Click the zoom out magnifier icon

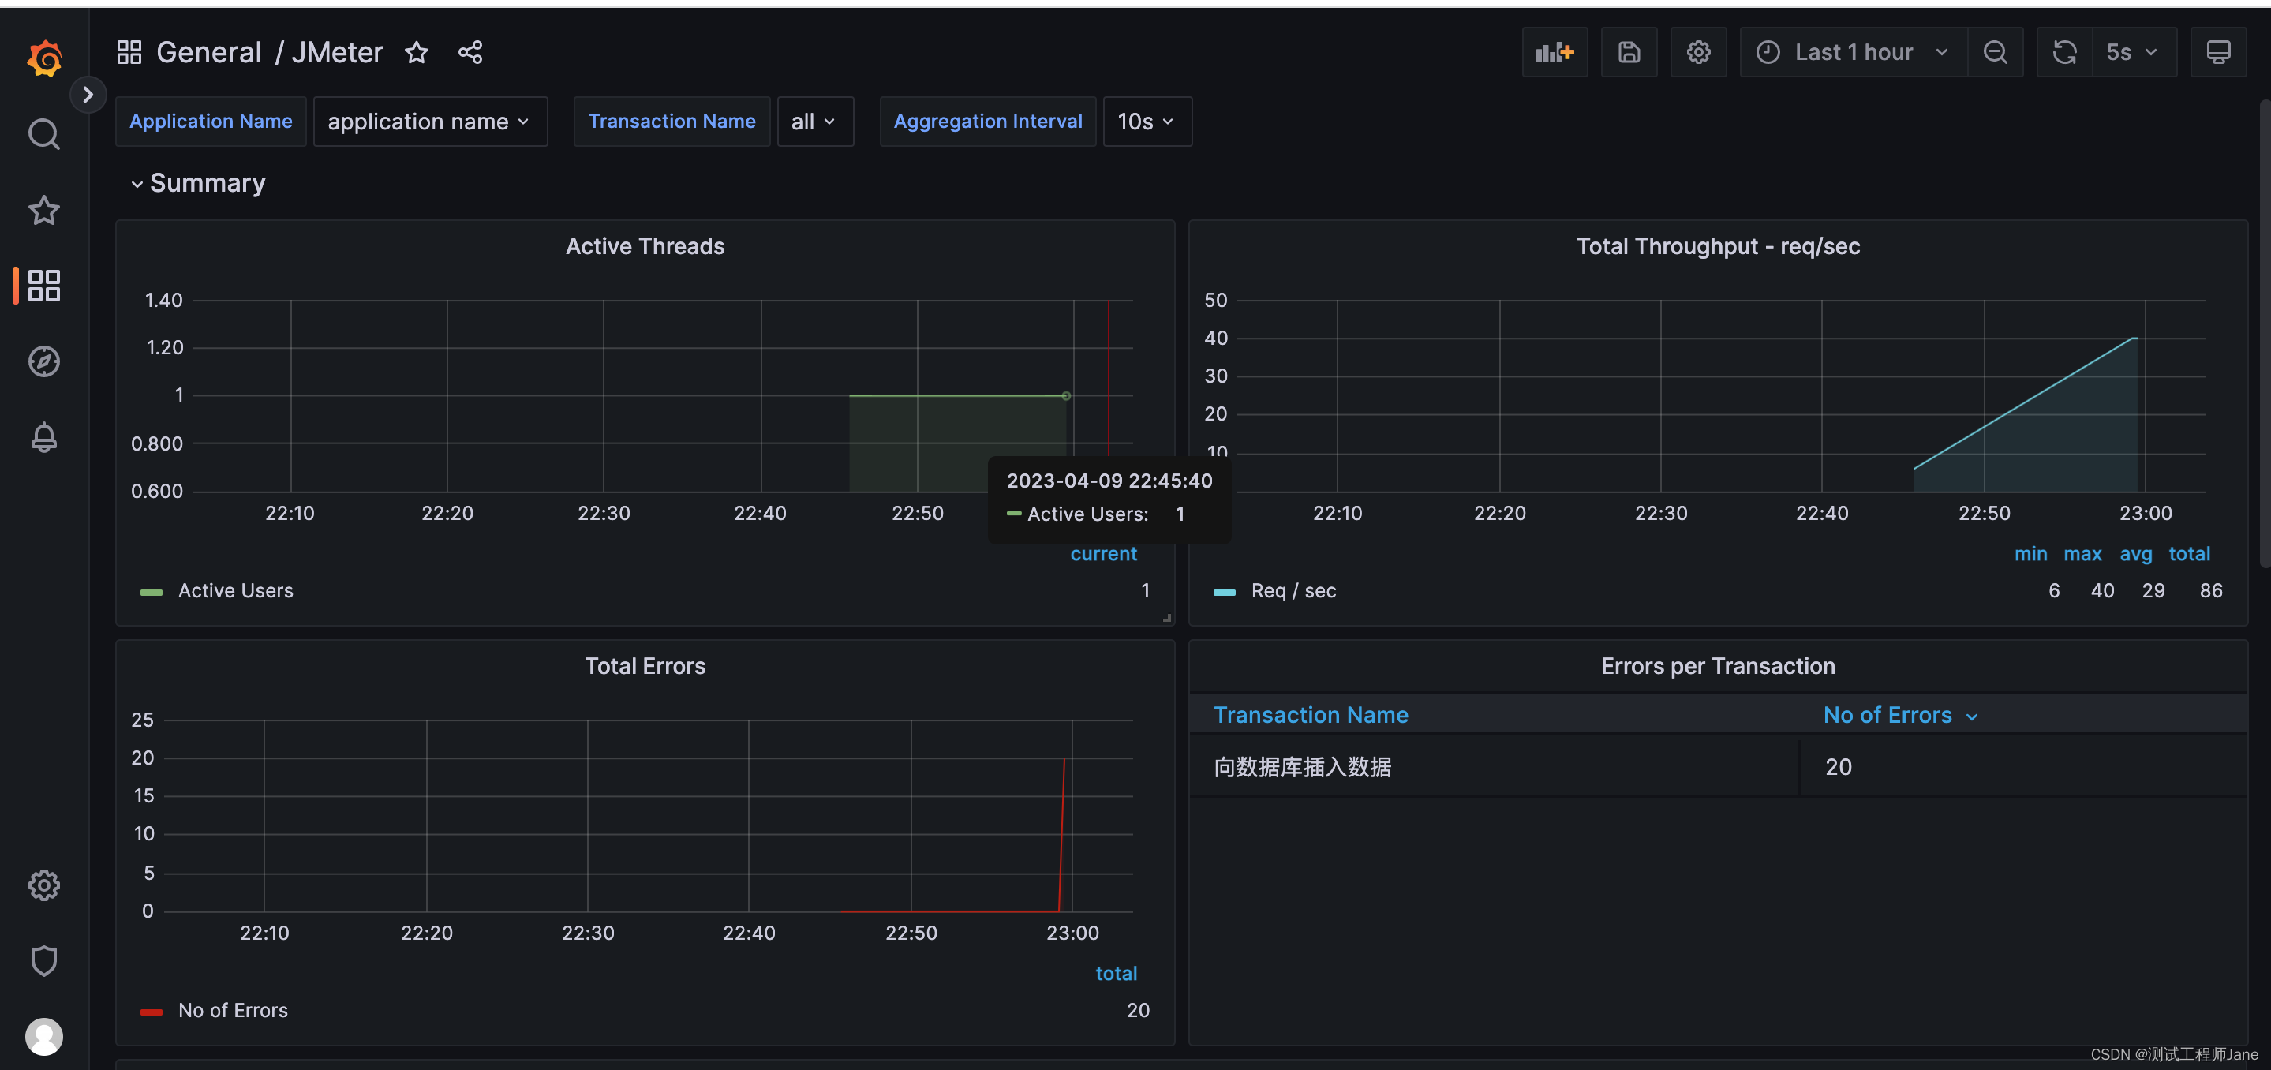(x=1996, y=52)
